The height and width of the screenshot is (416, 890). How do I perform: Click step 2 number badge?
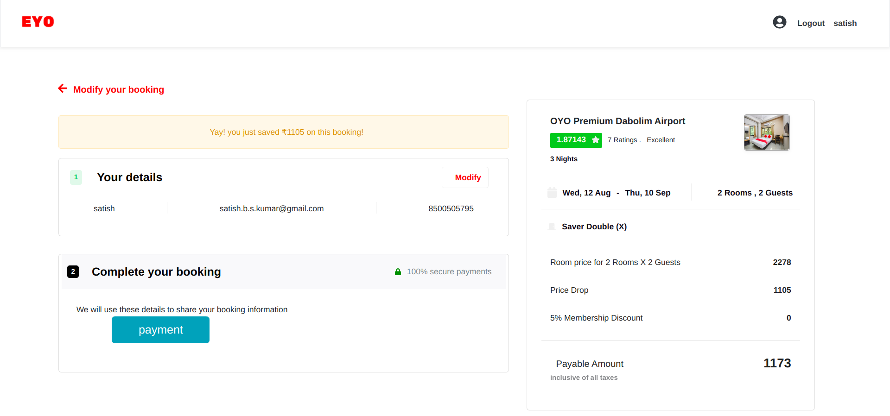click(x=73, y=272)
